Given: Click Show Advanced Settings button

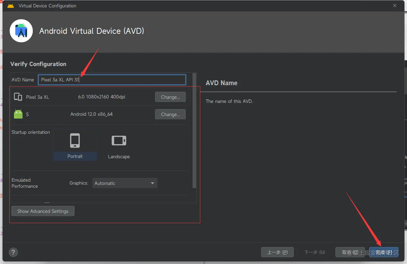Looking at the screenshot, I should point(43,211).
